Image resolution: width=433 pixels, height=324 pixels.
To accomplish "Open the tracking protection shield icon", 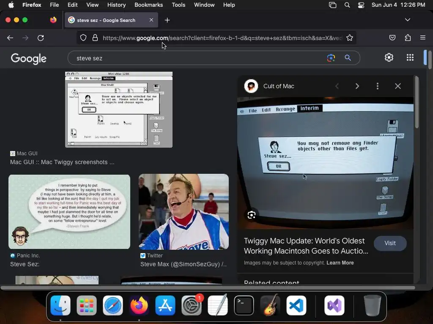I will point(83,38).
